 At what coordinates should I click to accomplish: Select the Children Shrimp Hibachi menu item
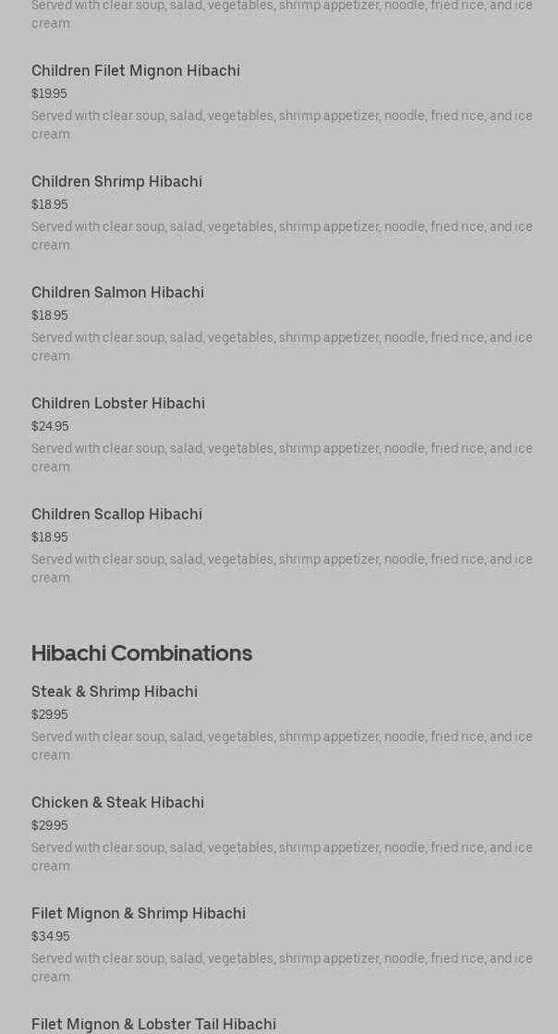click(116, 182)
